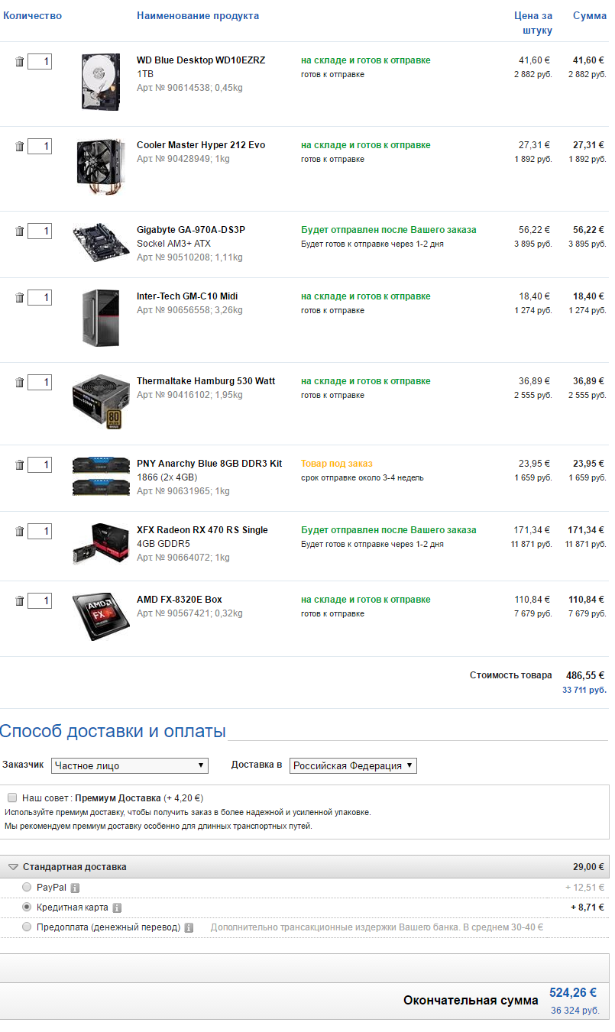The image size is (615, 1032).
Task: Remove Cooler Master Hyper 212 Evo via trash
Action: pyautogui.click(x=20, y=147)
